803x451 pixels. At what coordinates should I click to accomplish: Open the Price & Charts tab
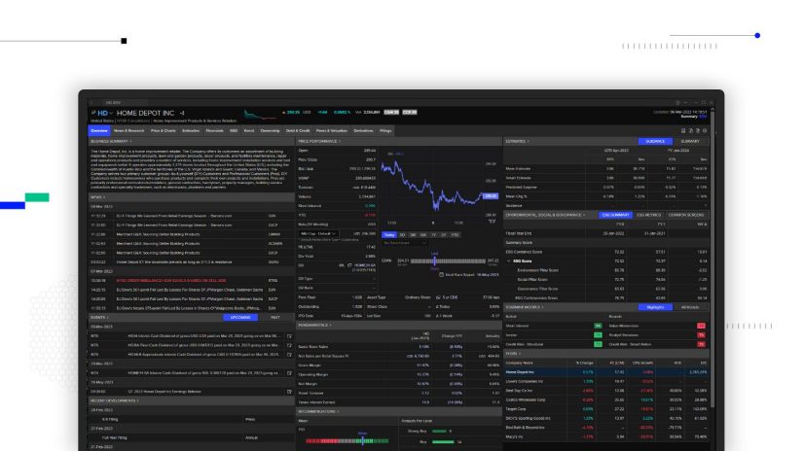[164, 131]
